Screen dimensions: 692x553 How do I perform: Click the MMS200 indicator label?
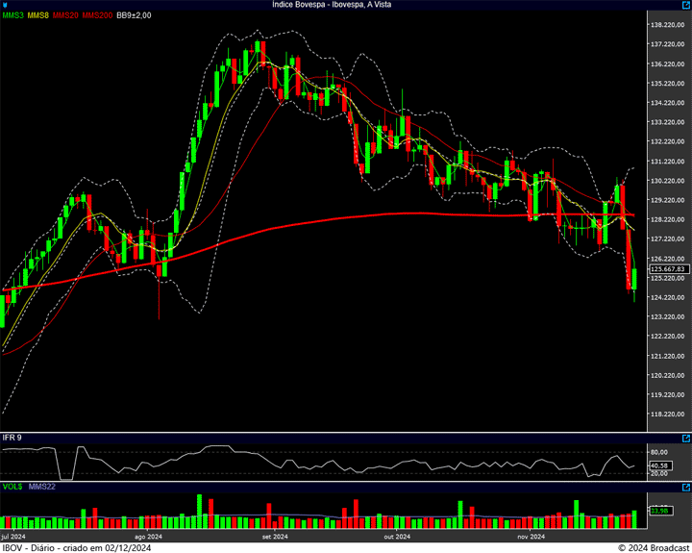coord(97,16)
